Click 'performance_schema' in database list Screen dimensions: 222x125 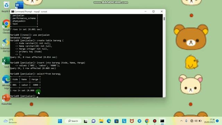coord(24,18)
